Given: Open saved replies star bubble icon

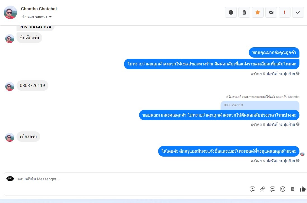Looking at the screenshot, I should [252, 189].
